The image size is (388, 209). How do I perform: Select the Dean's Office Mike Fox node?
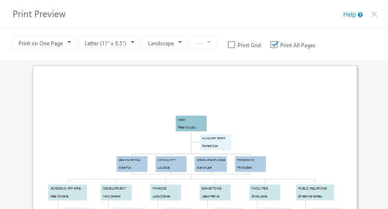(132, 164)
